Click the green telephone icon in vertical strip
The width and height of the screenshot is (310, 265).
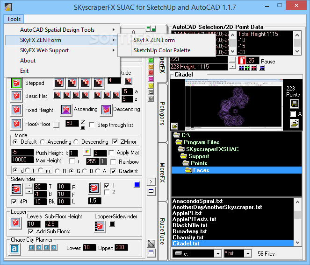(151, 60)
